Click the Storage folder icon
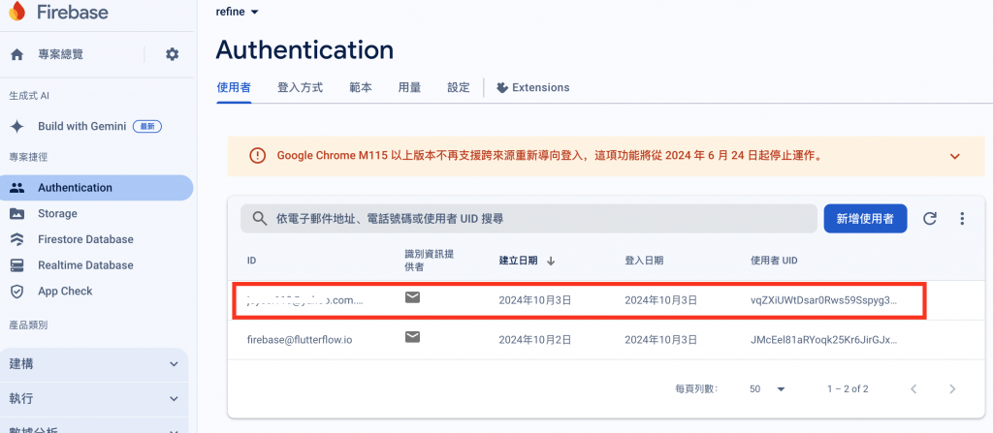The image size is (993, 433). coord(17,214)
